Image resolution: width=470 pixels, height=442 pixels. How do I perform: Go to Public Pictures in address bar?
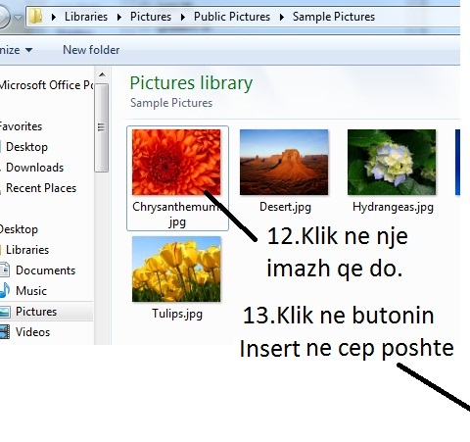tap(232, 17)
